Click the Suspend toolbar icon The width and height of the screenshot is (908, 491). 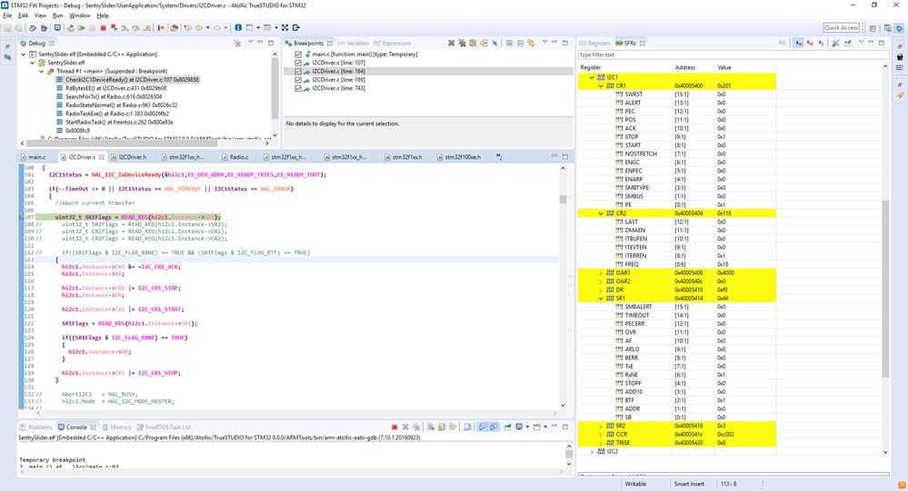pyautogui.click(x=92, y=28)
